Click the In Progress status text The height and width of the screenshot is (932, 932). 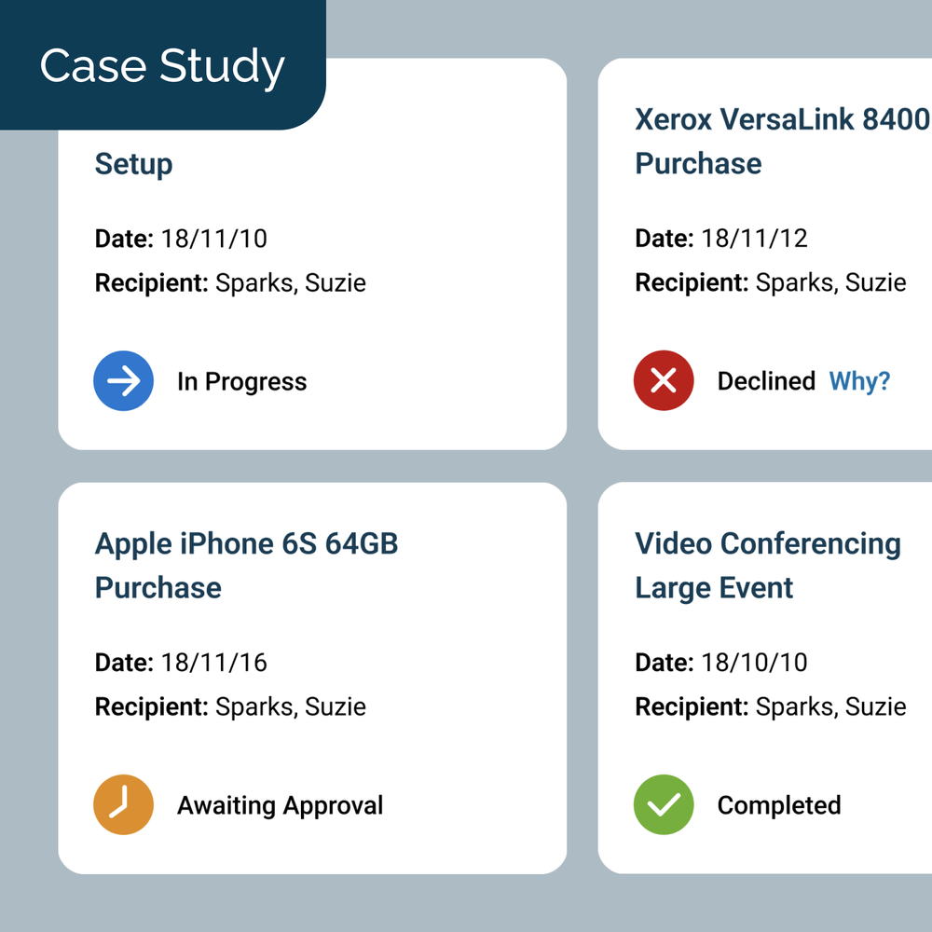coord(241,382)
